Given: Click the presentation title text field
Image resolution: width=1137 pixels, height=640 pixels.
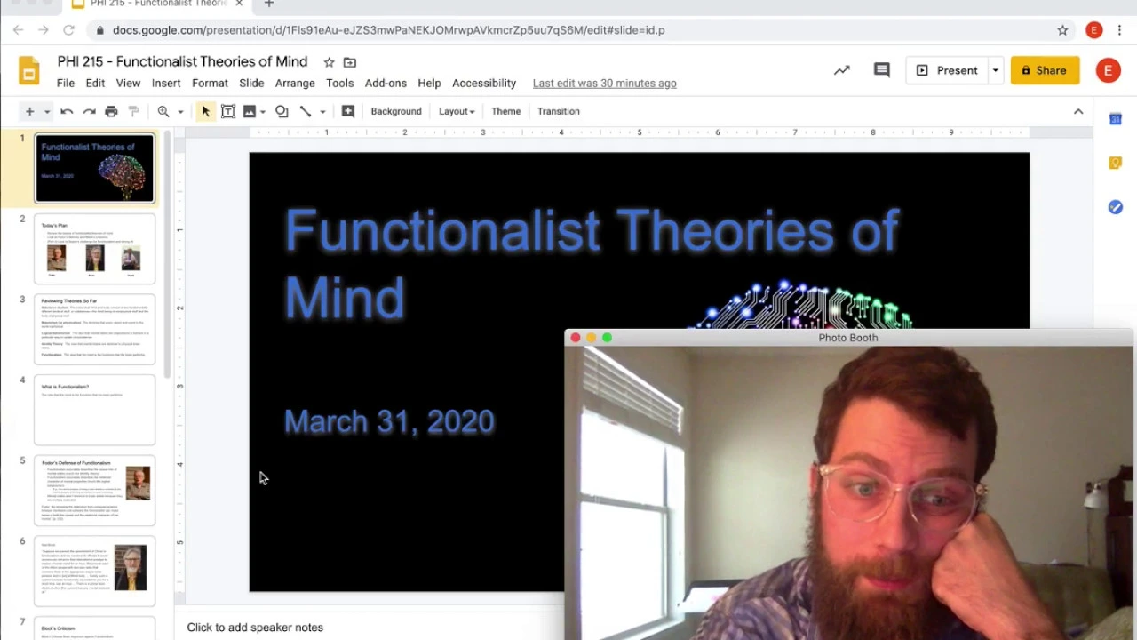Looking at the screenshot, I should pyautogui.click(x=182, y=61).
